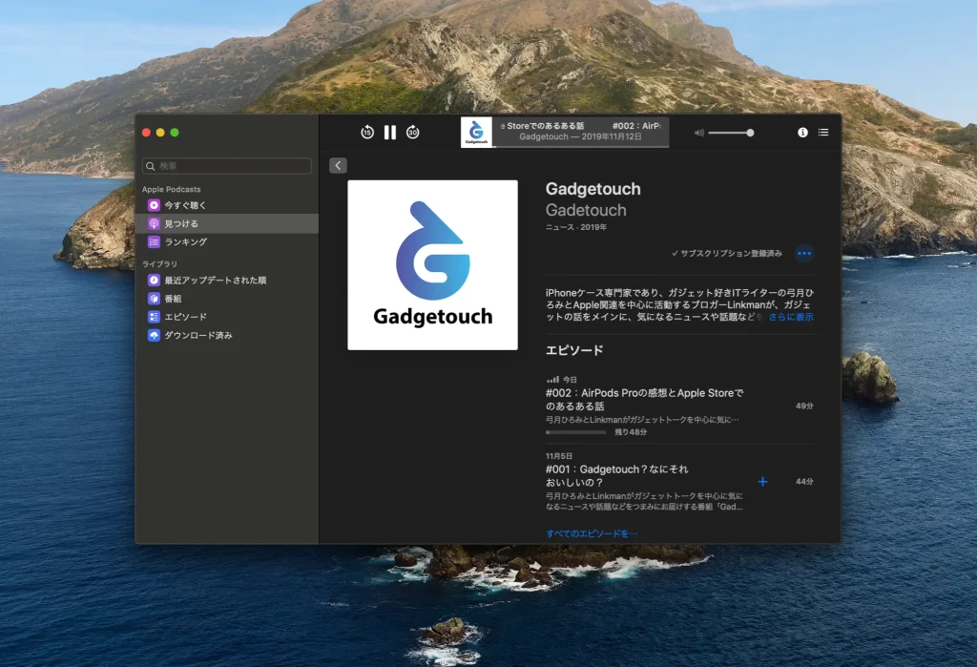Select 見つける in sidebar
Image resolution: width=977 pixels, height=667 pixels.
181,223
